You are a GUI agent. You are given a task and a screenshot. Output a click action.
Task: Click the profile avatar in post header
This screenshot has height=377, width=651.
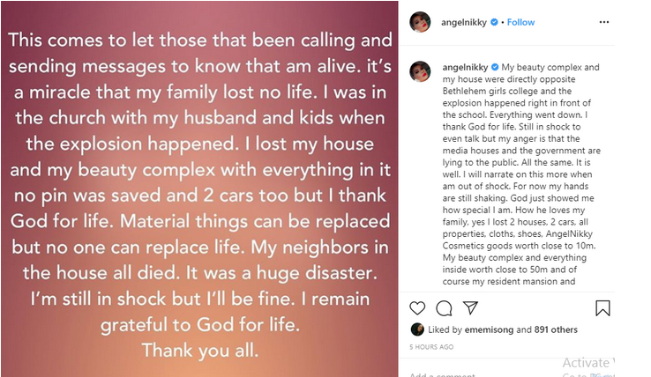coord(418,22)
